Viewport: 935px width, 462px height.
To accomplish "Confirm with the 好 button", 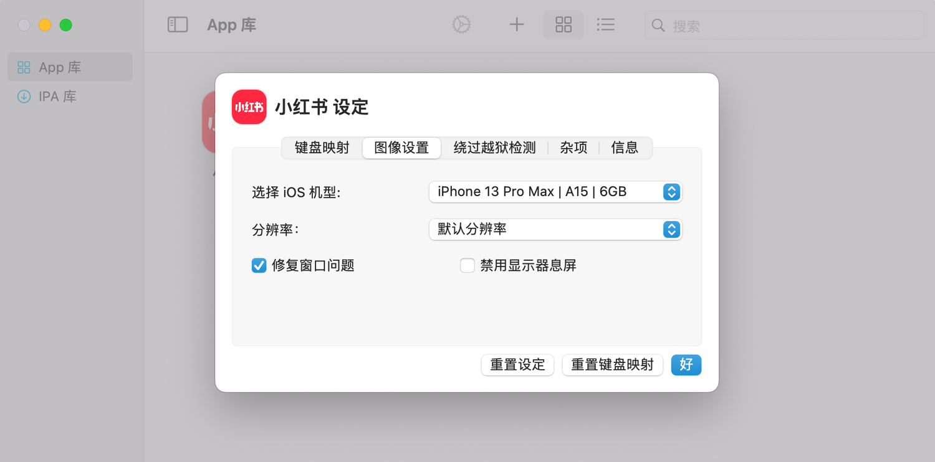I will coord(686,365).
